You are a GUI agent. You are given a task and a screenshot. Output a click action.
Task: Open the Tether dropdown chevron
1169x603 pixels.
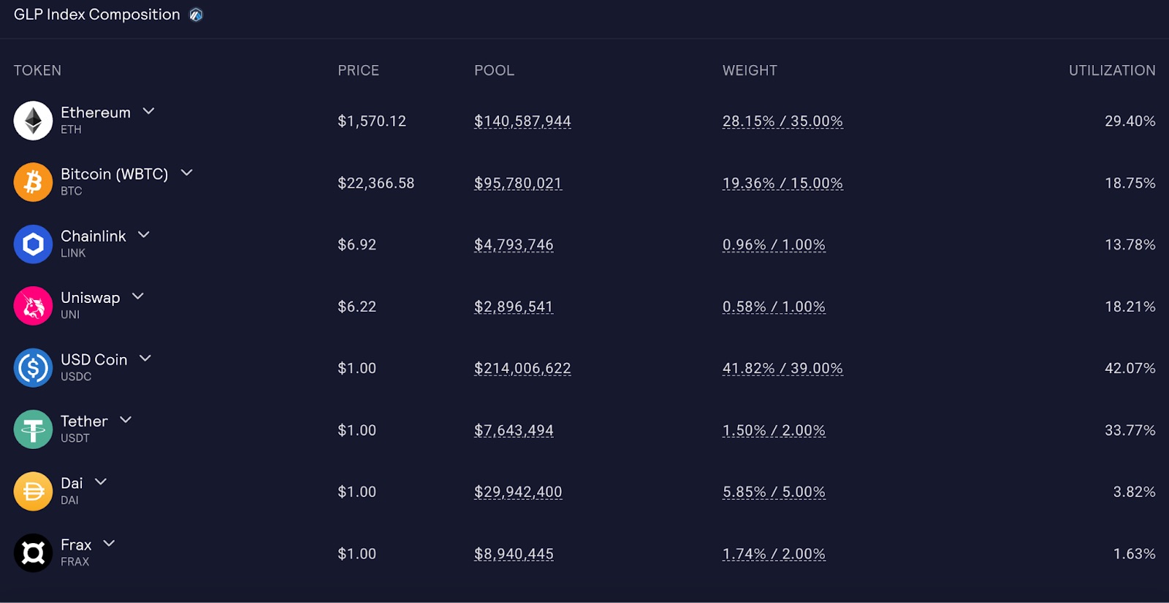(x=125, y=420)
